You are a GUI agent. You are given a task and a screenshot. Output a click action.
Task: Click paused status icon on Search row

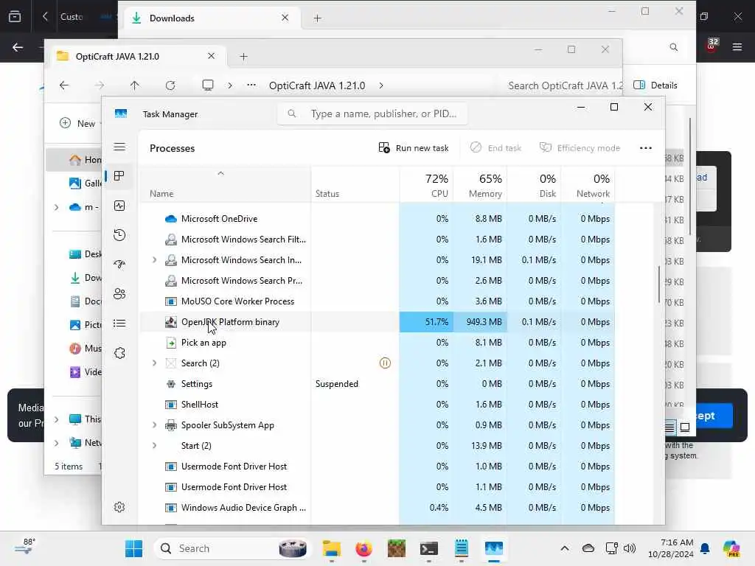385,363
